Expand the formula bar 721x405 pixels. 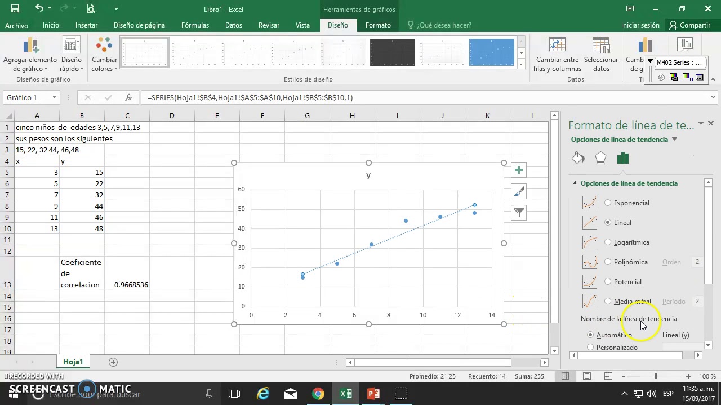(713, 97)
